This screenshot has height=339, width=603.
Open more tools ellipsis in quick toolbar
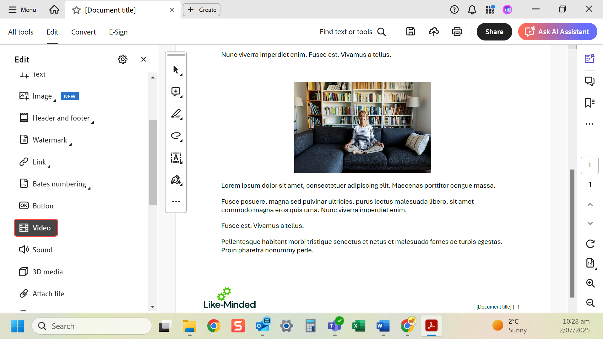(176, 202)
